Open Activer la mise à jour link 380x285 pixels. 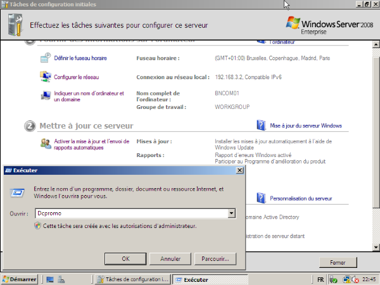coord(91,144)
